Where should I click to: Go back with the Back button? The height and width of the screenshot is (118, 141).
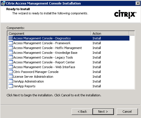point(82,112)
